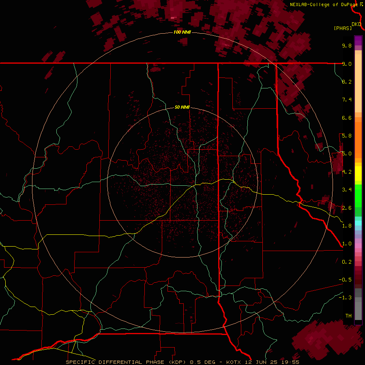Click the TH label at legend bottom
Screen dimensions: 365x365
coord(348,316)
